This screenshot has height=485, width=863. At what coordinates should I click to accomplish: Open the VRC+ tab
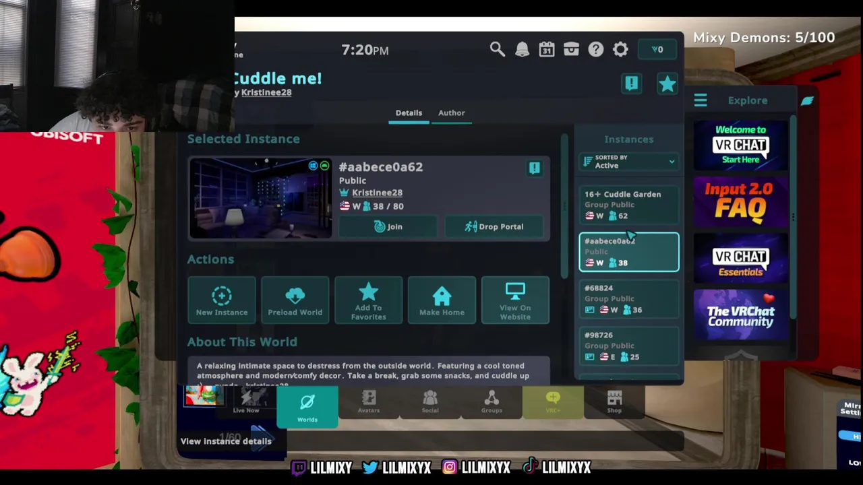(x=553, y=402)
